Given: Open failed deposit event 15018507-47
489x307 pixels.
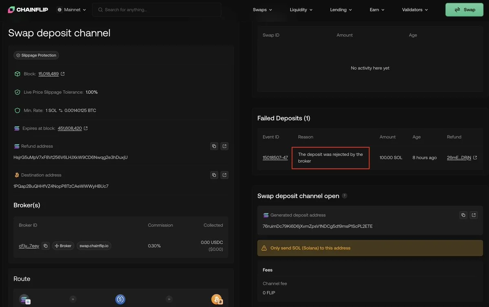Looking at the screenshot, I should (275, 157).
